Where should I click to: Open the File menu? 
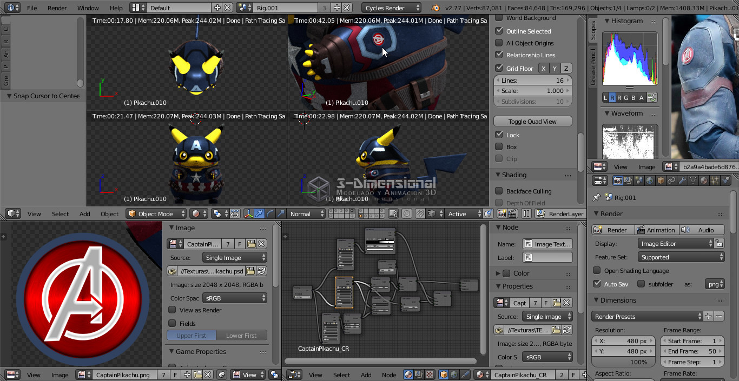coord(32,8)
